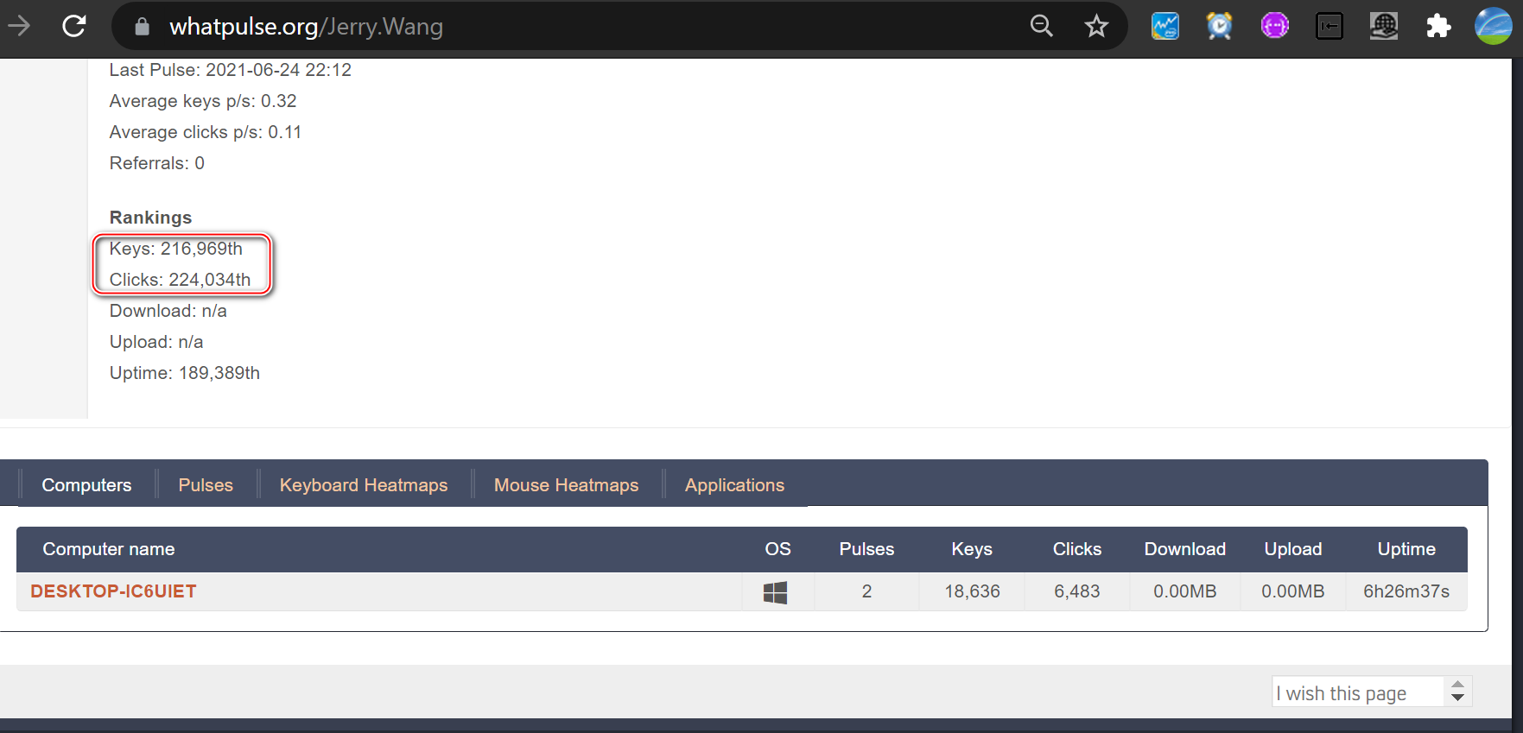Click the Clicks column header

(1076, 549)
